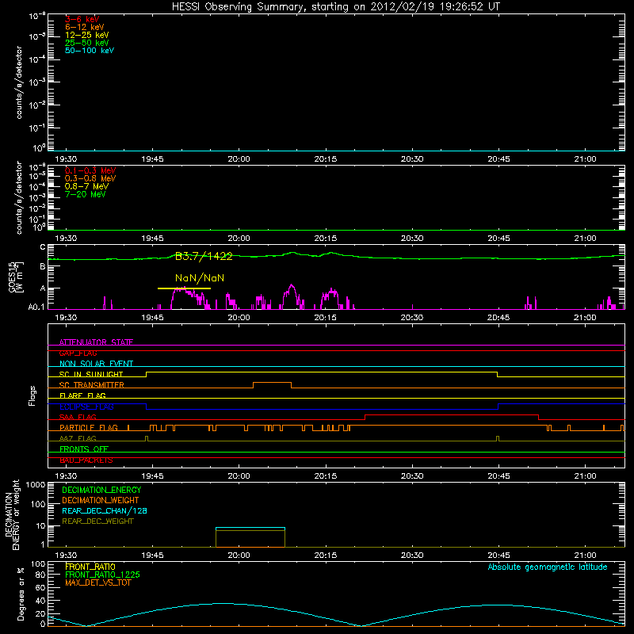Viewport: 634px width, 634px height.
Task: Select the ECLIPSE_FLAG label
Action: coord(86,407)
